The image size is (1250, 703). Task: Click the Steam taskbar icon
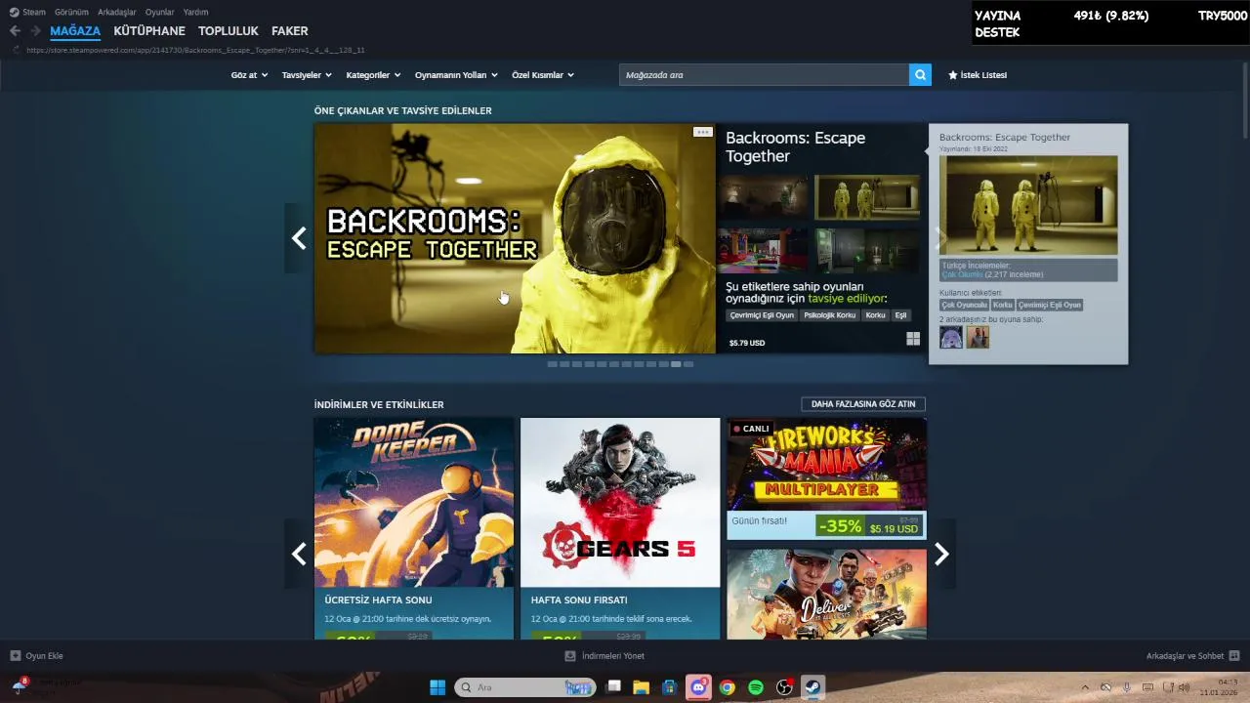point(812,687)
